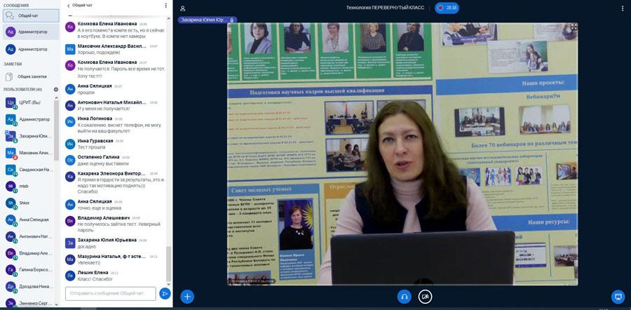This screenshot has height=310, width=631.
Task: Open Общий чат in messages list
Action: point(31,15)
